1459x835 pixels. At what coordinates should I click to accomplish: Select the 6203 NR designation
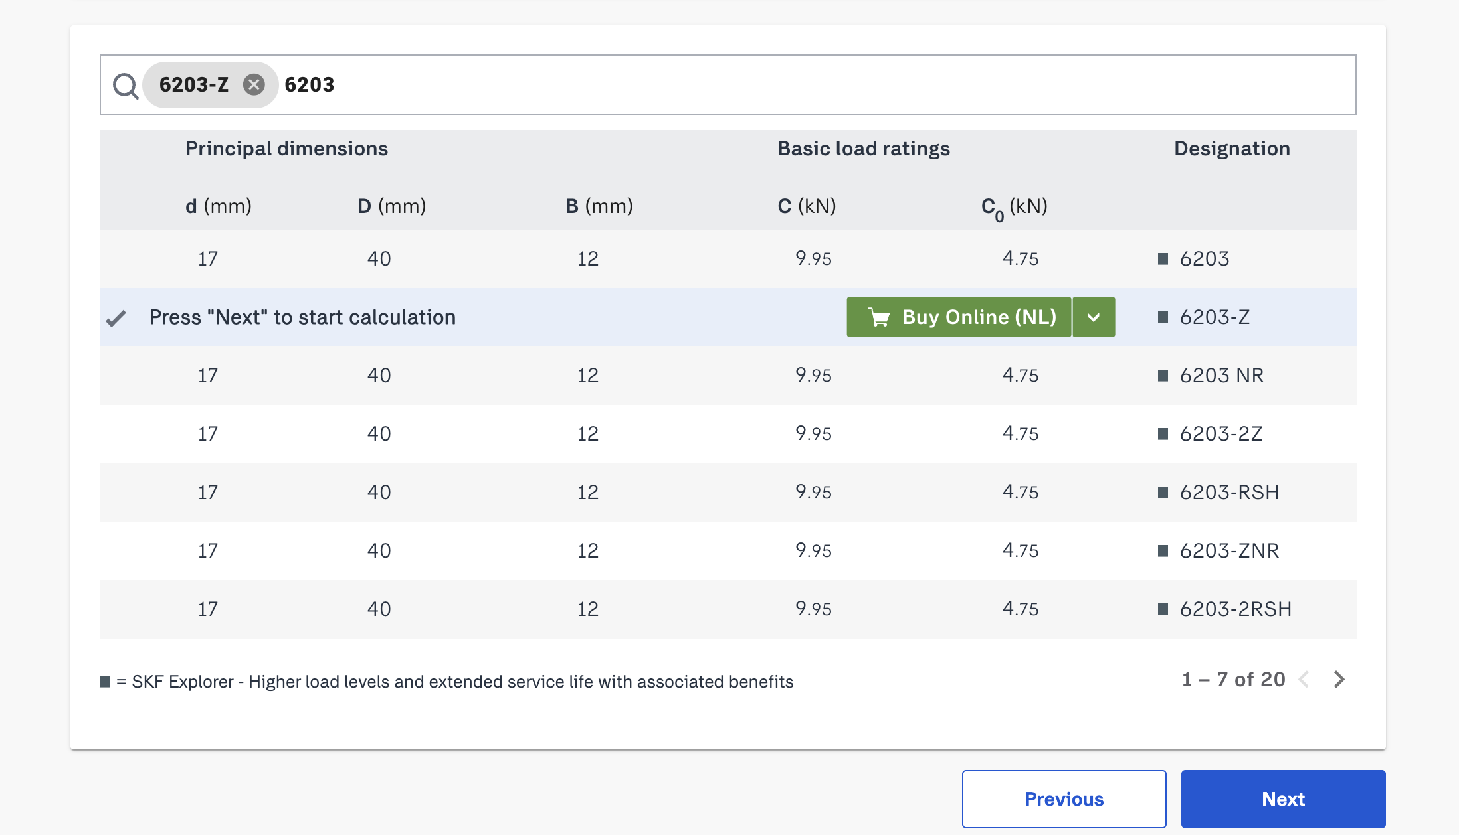(x=1221, y=376)
